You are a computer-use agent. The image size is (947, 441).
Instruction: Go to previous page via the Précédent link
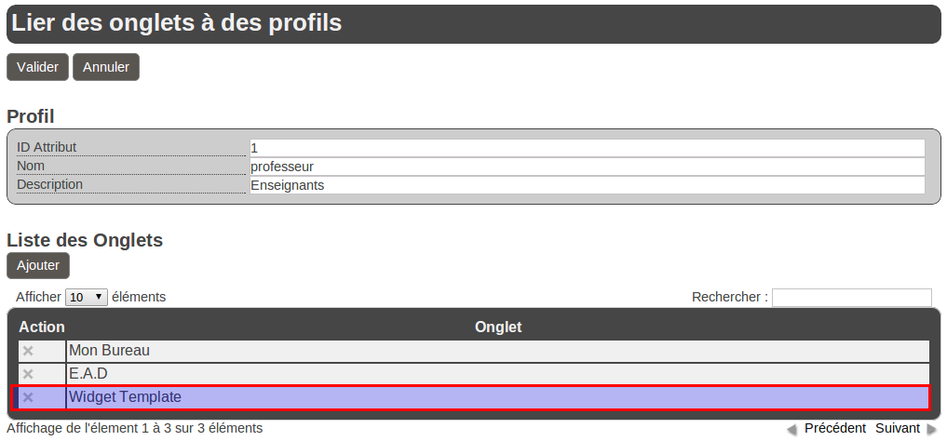(835, 428)
